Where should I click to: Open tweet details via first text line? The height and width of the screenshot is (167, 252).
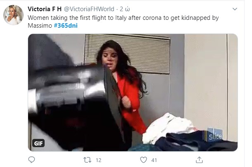[123, 18]
